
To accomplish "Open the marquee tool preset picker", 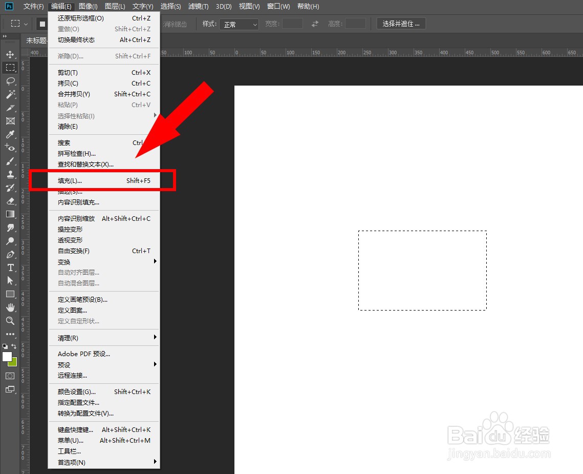I will click(19, 24).
